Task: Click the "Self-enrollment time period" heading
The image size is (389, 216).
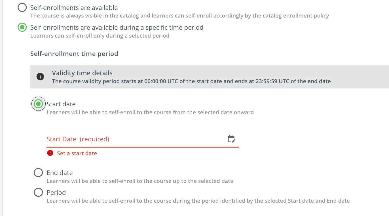Action: [x=74, y=54]
